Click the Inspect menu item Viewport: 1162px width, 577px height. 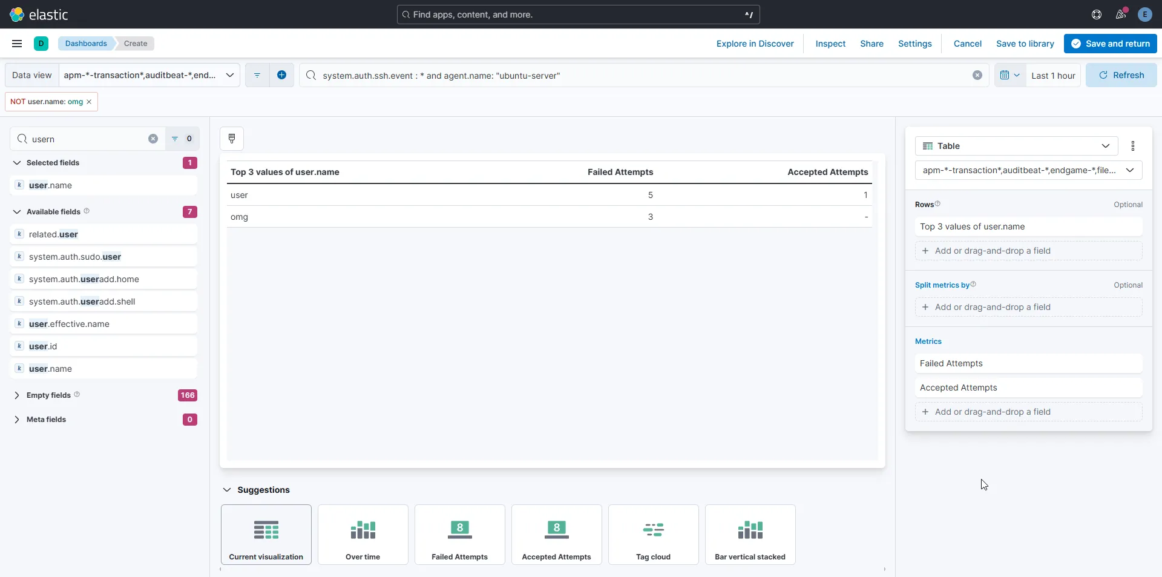click(x=830, y=44)
